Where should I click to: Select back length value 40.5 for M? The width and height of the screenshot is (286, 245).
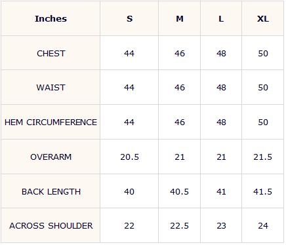click(180, 191)
